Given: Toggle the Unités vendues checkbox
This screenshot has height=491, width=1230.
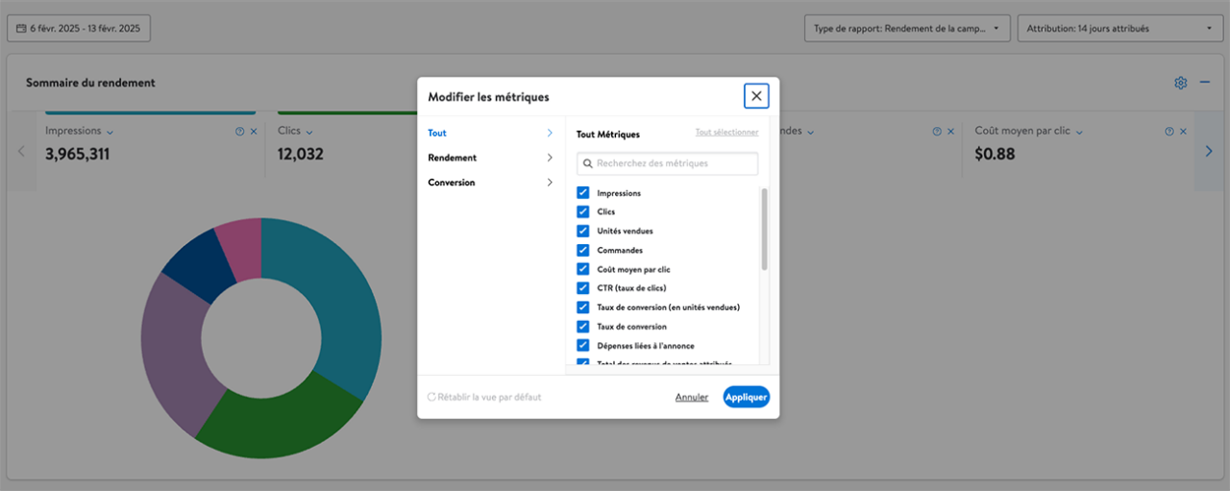Looking at the screenshot, I should coord(582,232).
